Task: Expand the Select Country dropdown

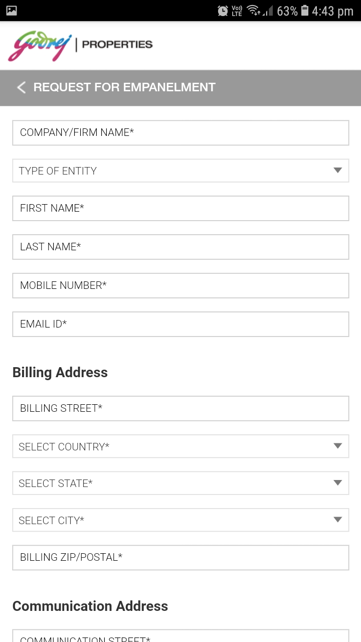Action: 180,446
